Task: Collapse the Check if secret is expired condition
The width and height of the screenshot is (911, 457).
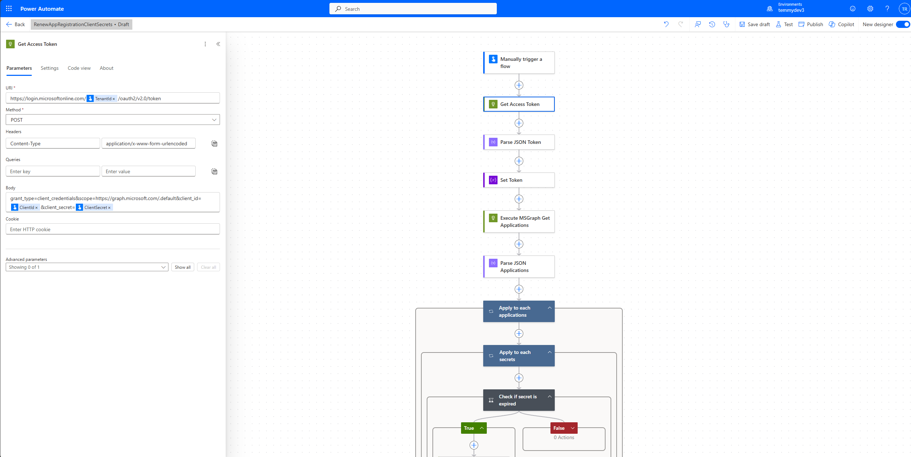Action: pyautogui.click(x=550, y=397)
